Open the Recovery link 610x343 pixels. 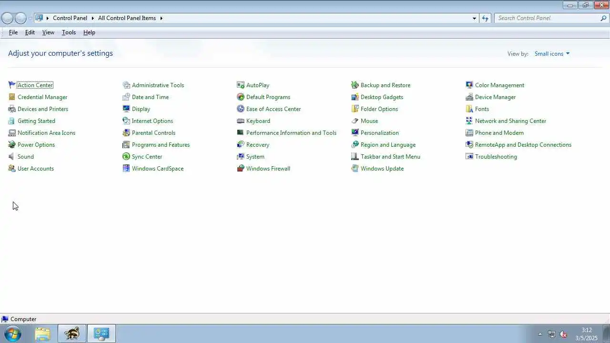(258, 145)
